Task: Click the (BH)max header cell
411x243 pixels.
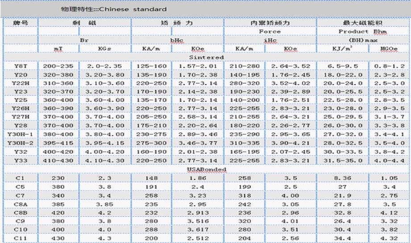Action: [x=362, y=40]
